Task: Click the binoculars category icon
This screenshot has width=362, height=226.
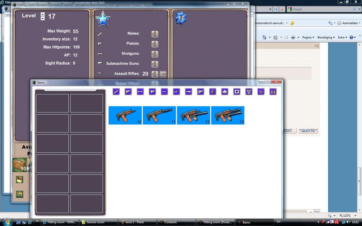Action: coord(273,92)
